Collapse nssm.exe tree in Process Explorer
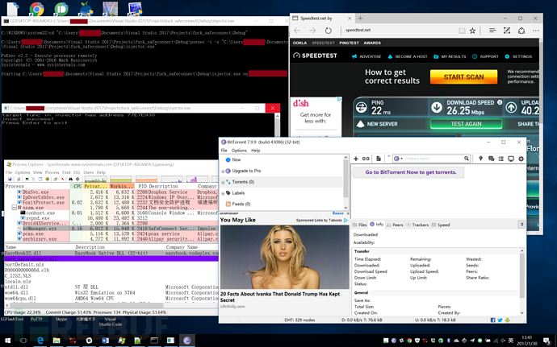This screenshot has width=557, height=347. (x=15, y=208)
